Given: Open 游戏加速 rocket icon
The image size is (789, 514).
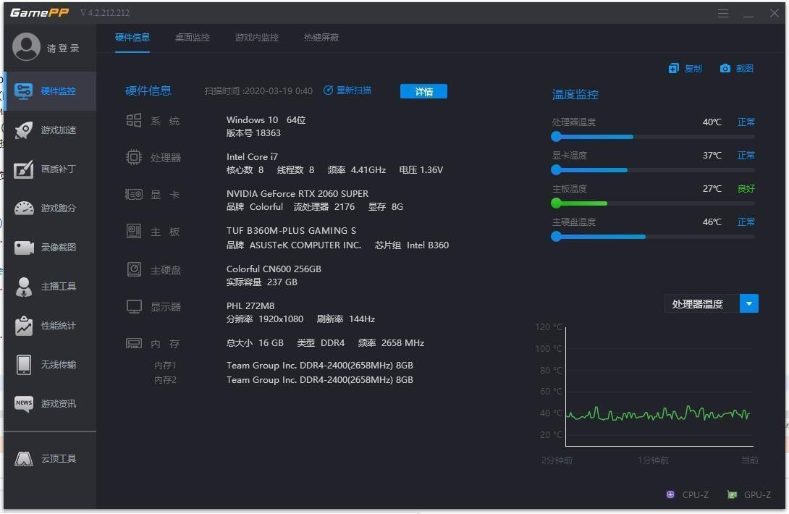Looking at the screenshot, I should click(24, 130).
